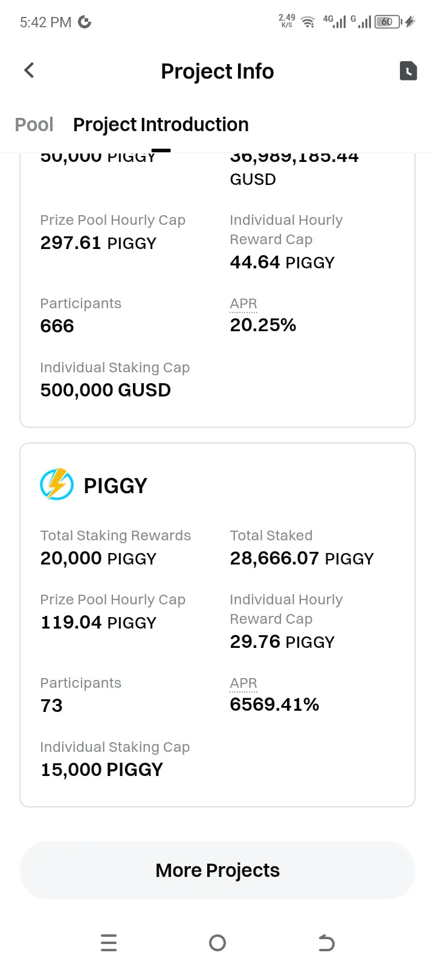This screenshot has height=967, width=435.
Task: Tap the PIGGY lightning bolt logo
Action: click(x=57, y=484)
